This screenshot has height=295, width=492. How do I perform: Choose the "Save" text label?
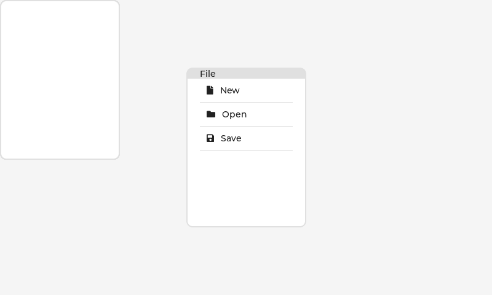(x=231, y=138)
